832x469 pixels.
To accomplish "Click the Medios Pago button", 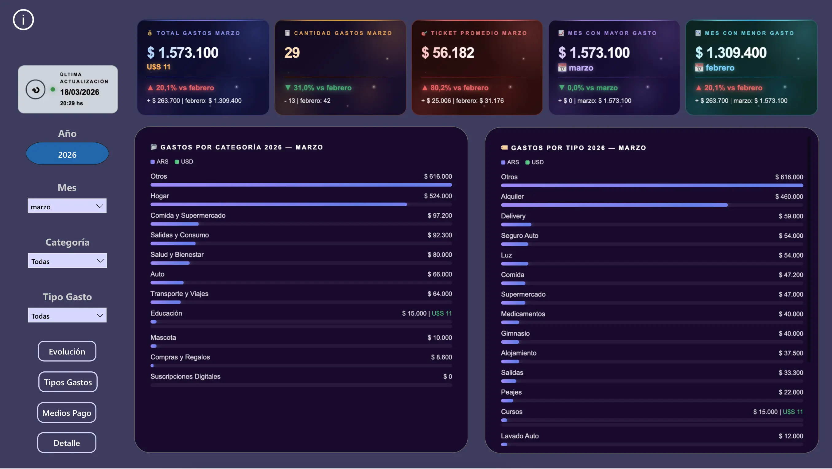I will pyautogui.click(x=67, y=413).
